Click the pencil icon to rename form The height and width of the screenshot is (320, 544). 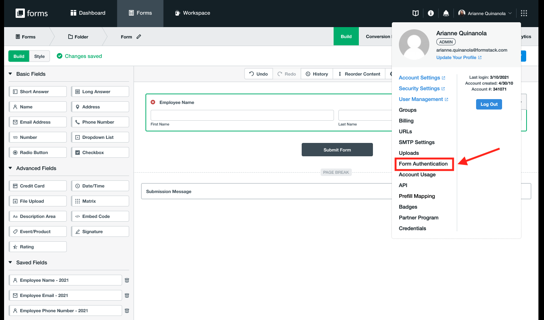139,37
